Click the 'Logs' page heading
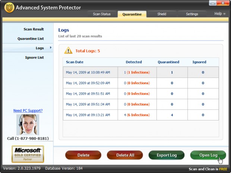231x173 pixels. coord(64,30)
